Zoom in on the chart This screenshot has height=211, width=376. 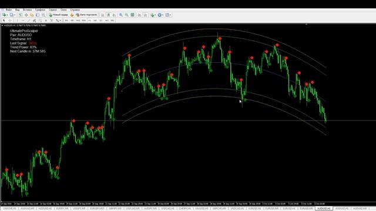121,15
